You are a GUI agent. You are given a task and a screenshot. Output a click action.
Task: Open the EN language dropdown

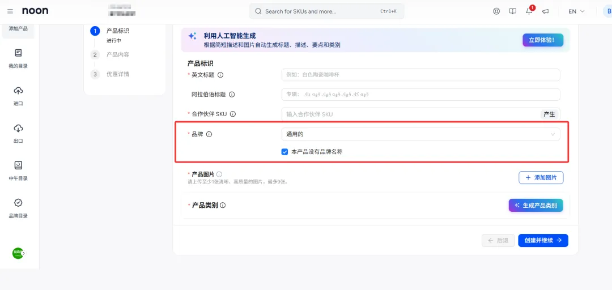pos(576,11)
